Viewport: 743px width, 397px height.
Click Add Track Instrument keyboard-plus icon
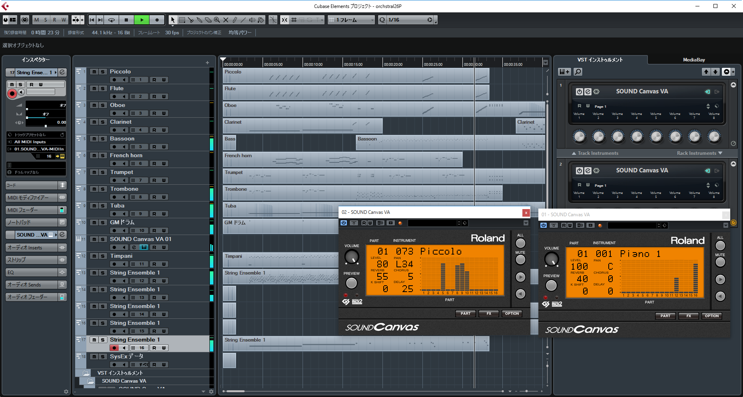pos(564,72)
